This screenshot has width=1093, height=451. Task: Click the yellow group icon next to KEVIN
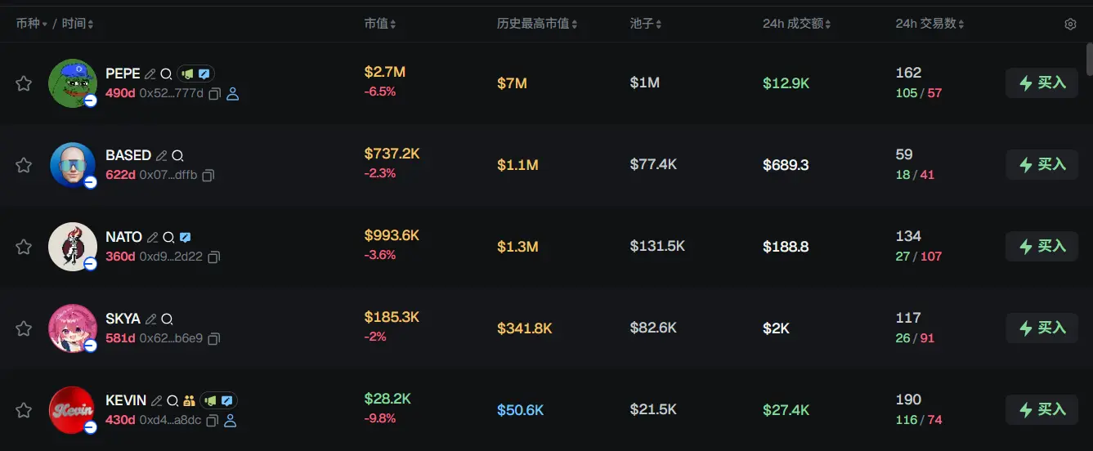189,400
